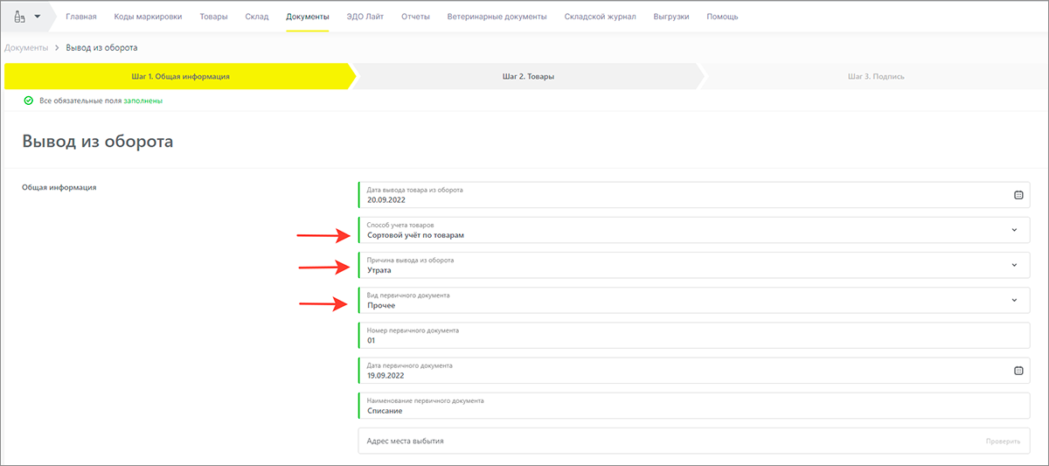Screen dimensions: 1049x466
Task: Expand the product group dropdown arrow
Action: click(x=38, y=17)
